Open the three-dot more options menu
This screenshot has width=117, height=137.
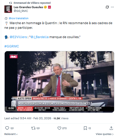(x=112, y=7)
